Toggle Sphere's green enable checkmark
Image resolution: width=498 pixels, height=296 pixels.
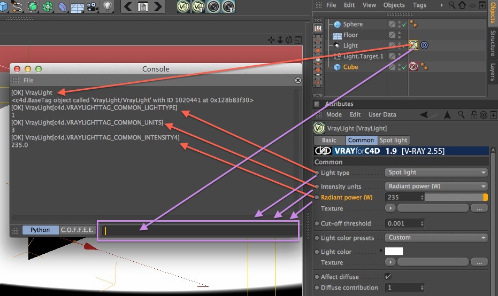tap(404, 25)
